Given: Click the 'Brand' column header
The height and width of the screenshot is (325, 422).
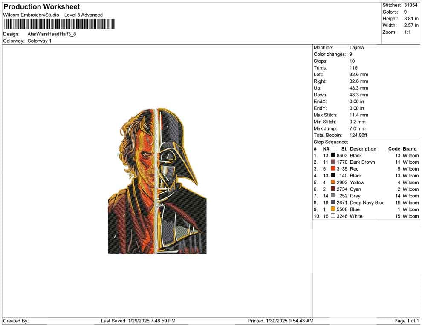Looking at the screenshot, I should point(410,148).
